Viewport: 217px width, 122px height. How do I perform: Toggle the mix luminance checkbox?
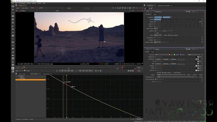tap(156, 79)
